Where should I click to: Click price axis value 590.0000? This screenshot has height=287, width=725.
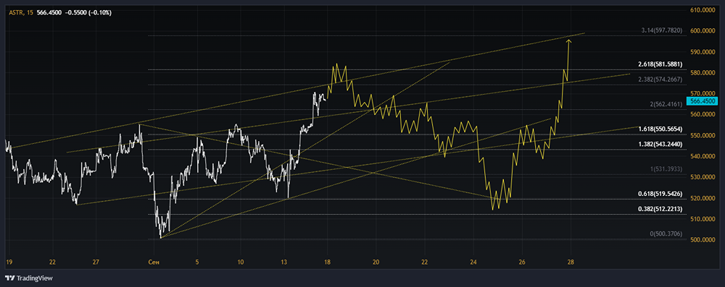tap(703, 52)
